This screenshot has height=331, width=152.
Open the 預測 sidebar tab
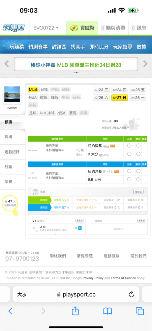13,122
